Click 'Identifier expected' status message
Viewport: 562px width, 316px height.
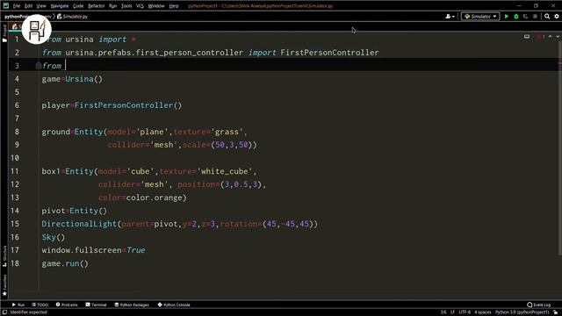point(28,312)
